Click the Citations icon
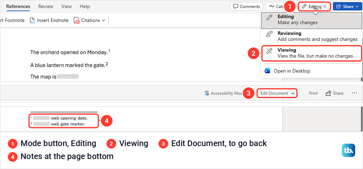This screenshot has height=169, width=363. [x=77, y=20]
